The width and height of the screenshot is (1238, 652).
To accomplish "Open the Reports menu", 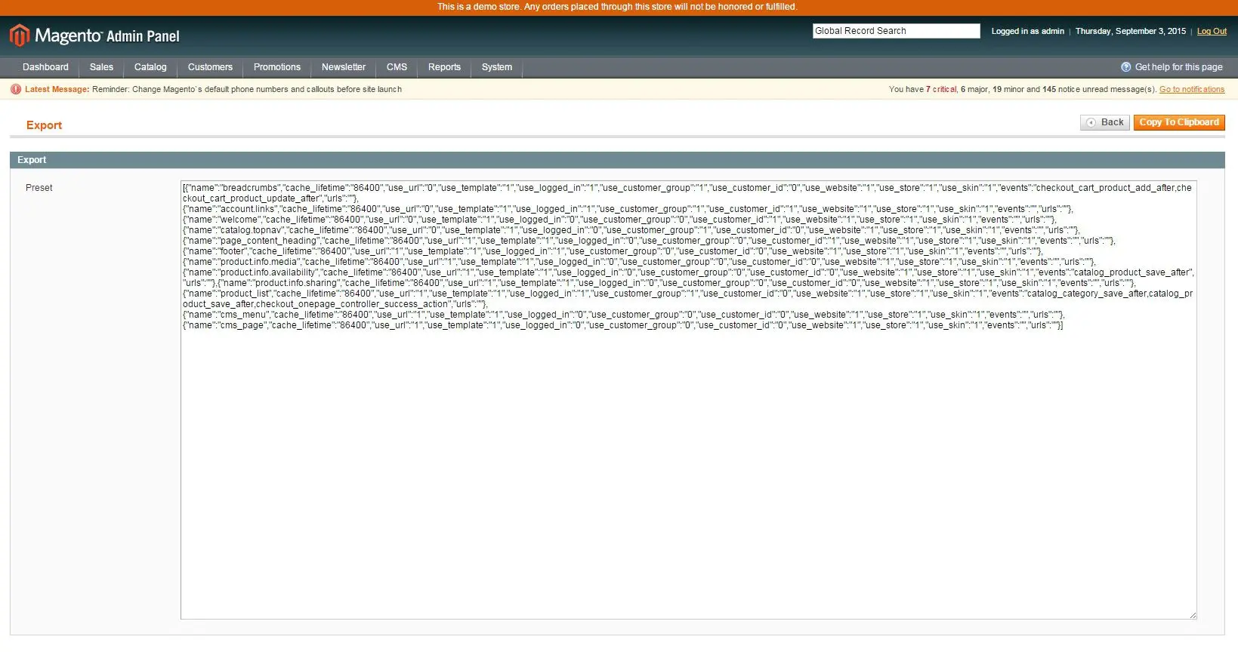I will point(444,67).
